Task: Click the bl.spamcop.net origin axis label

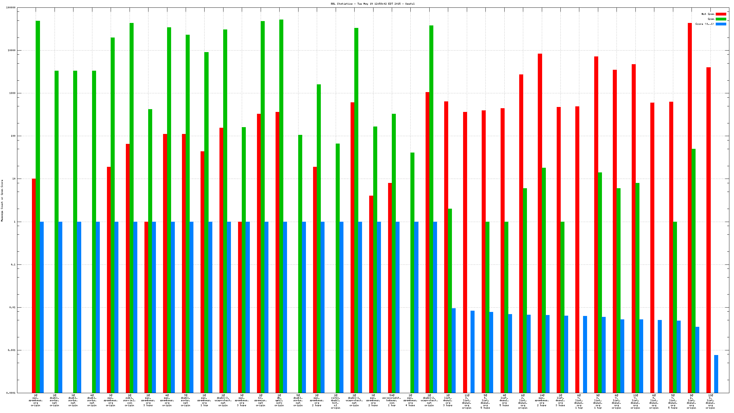Action: click(261, 400)
